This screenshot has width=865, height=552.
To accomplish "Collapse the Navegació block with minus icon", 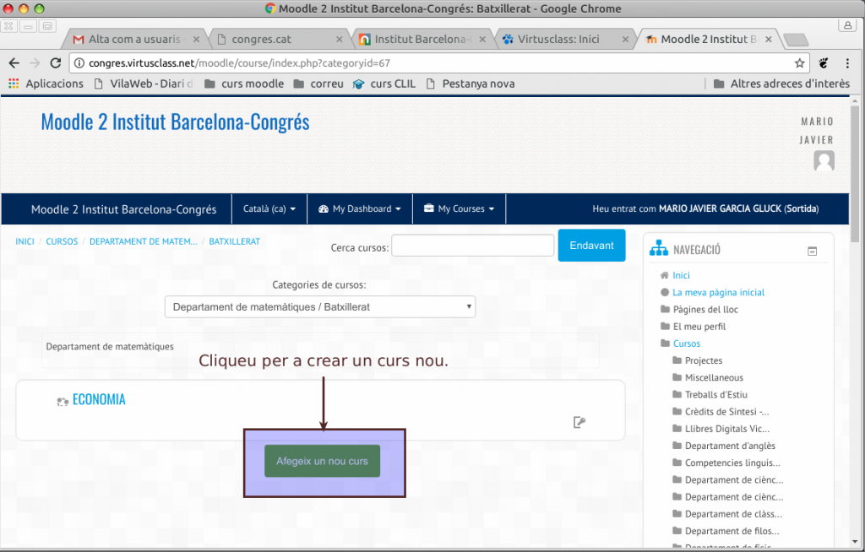I will [812, 251].
